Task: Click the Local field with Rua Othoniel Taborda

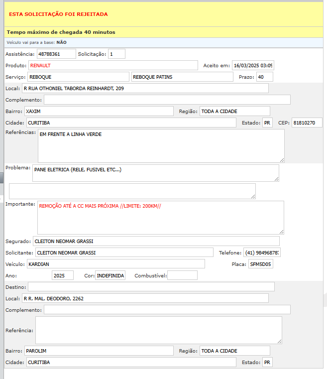Action: 145,89
